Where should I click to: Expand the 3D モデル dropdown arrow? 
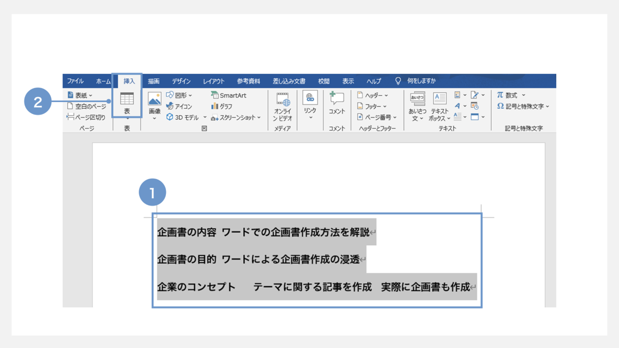point(205,117)
